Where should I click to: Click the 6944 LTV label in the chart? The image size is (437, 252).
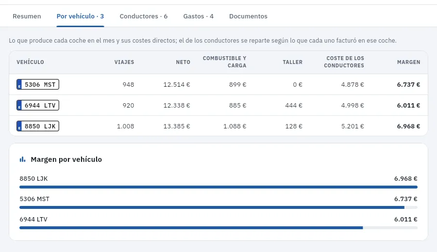[34, 219]
